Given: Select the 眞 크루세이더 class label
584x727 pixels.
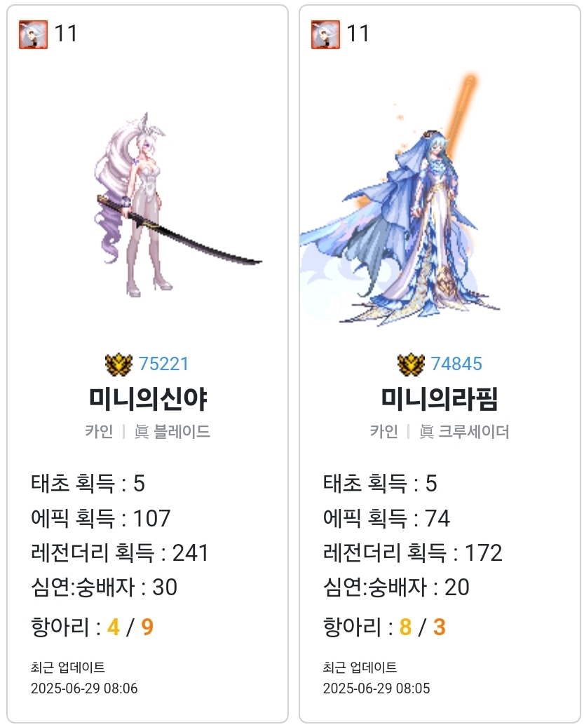Looking at the screenshot, I should [x=464, y=432].
